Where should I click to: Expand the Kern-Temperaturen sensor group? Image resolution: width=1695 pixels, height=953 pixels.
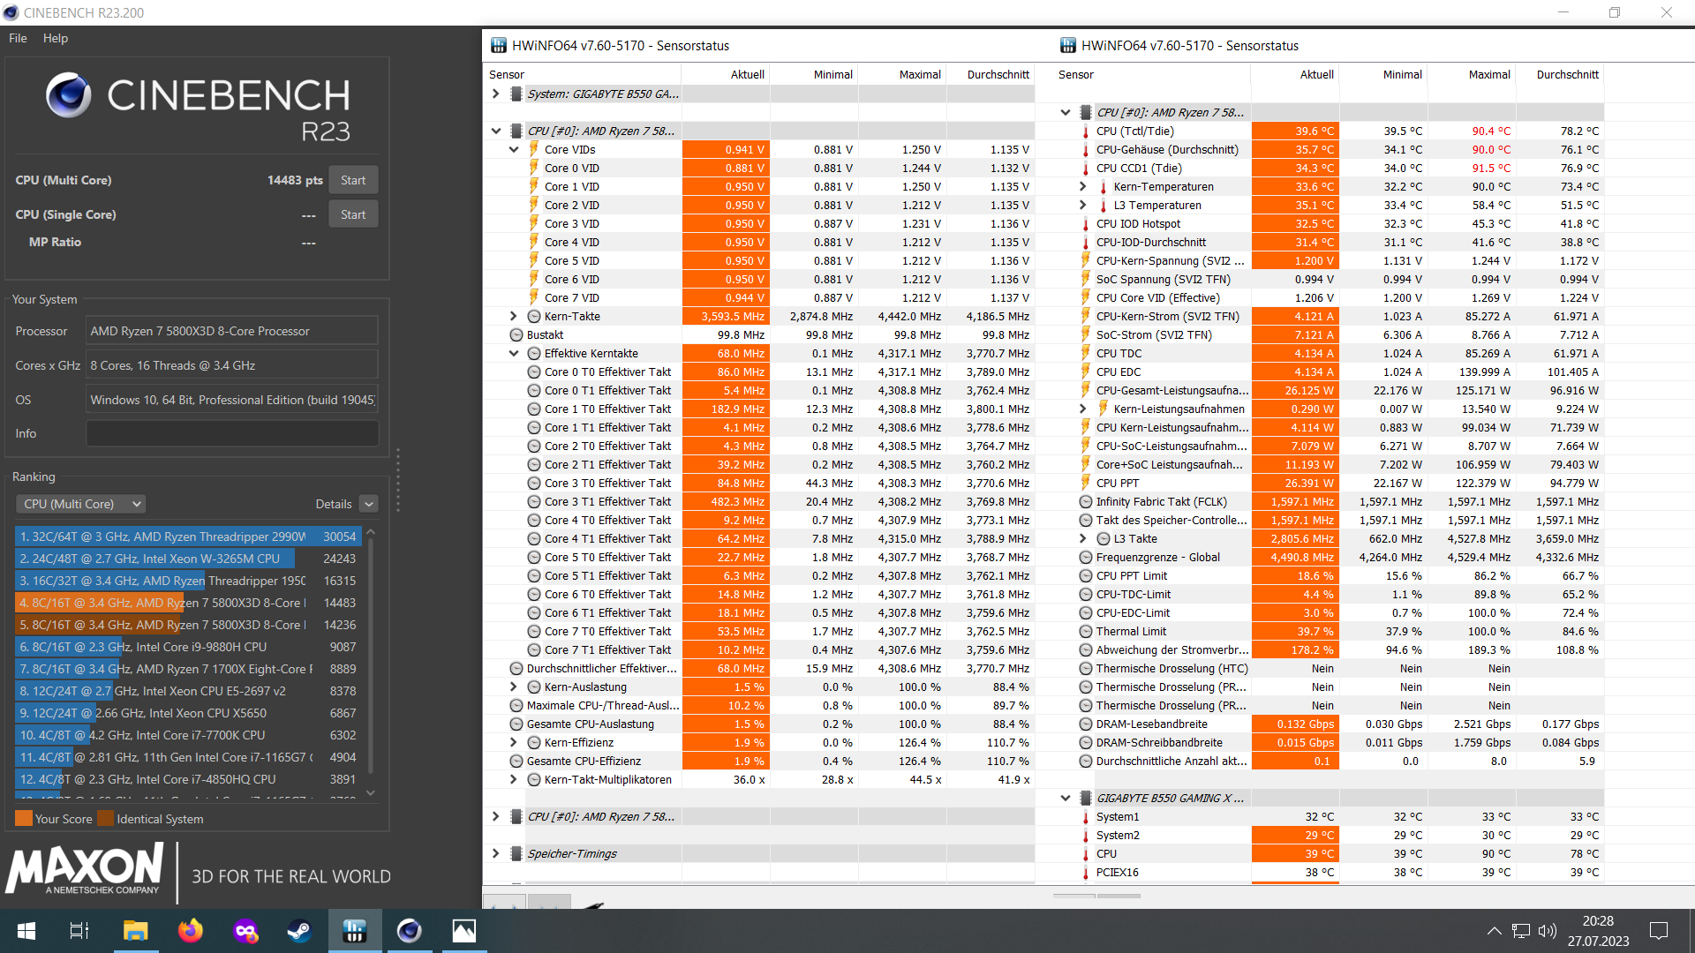[1083, 187]
